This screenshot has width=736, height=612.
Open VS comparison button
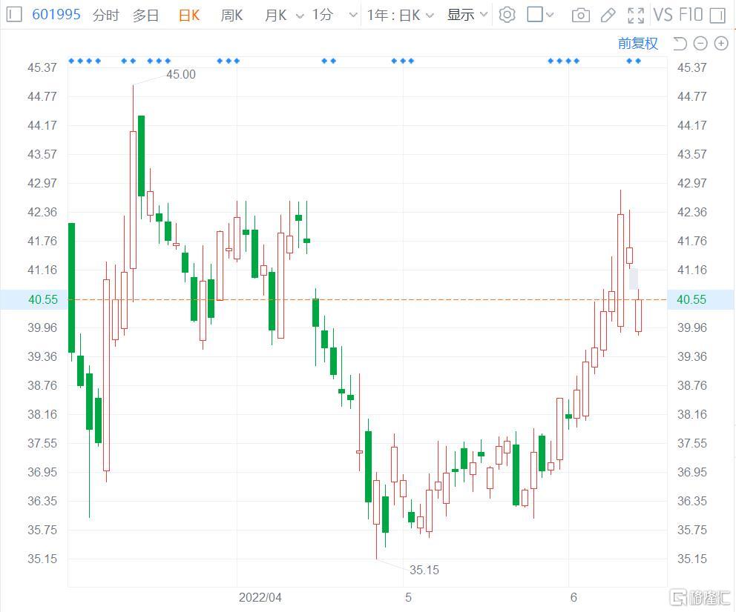tap(663, 15)
